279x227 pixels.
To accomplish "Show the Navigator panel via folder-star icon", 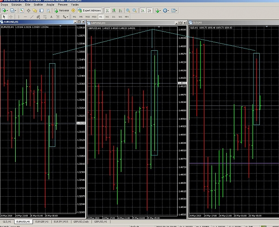I will pos(35,11).
